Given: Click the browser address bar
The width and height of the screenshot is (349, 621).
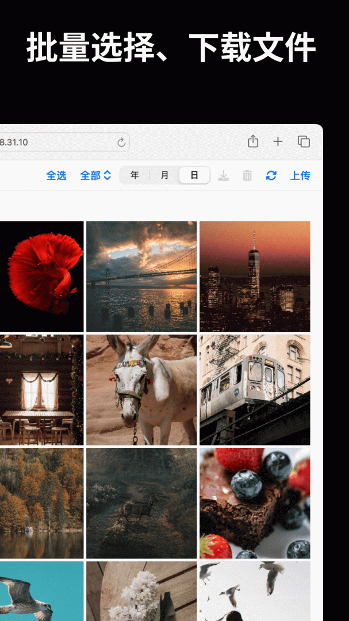Looking at the screenshot, I should tap(57, 143).
